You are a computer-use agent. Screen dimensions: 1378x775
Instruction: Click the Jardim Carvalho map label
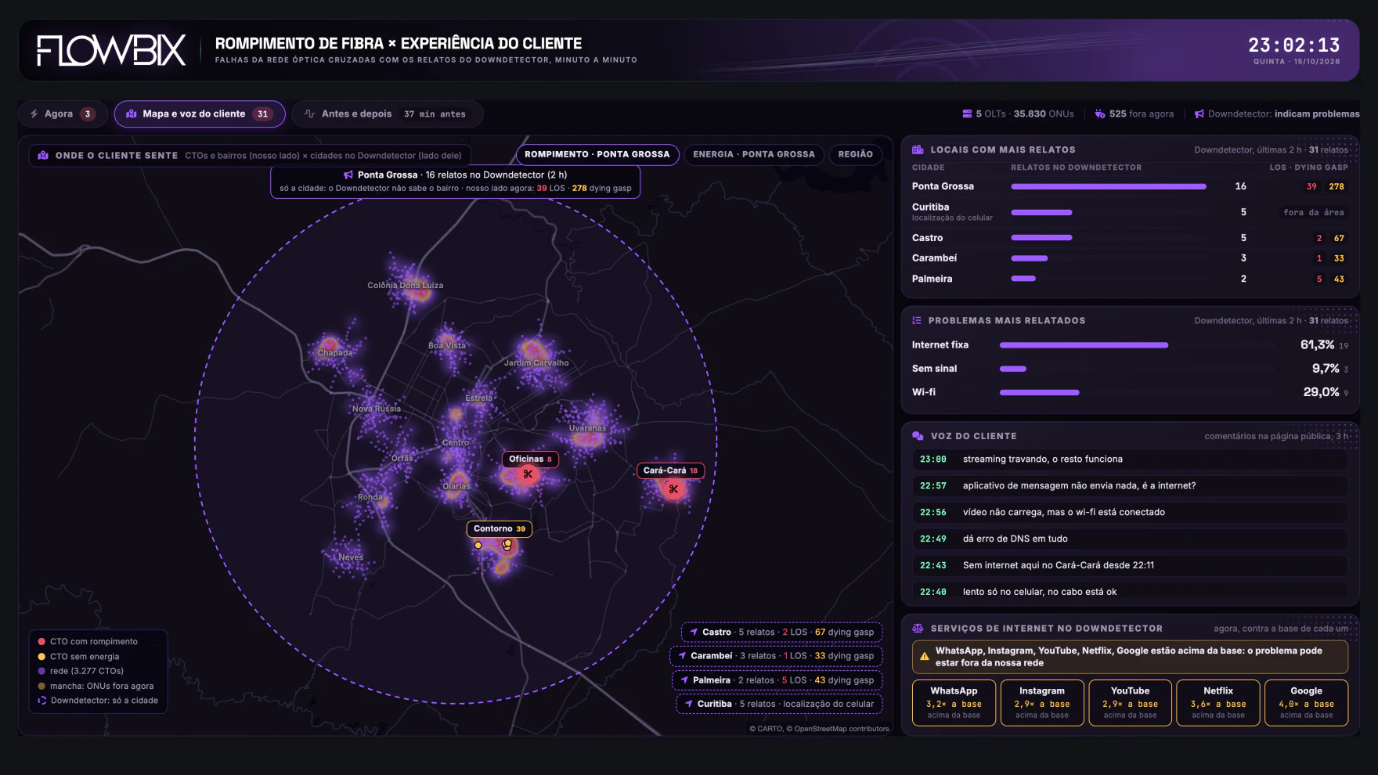[536, 363]
